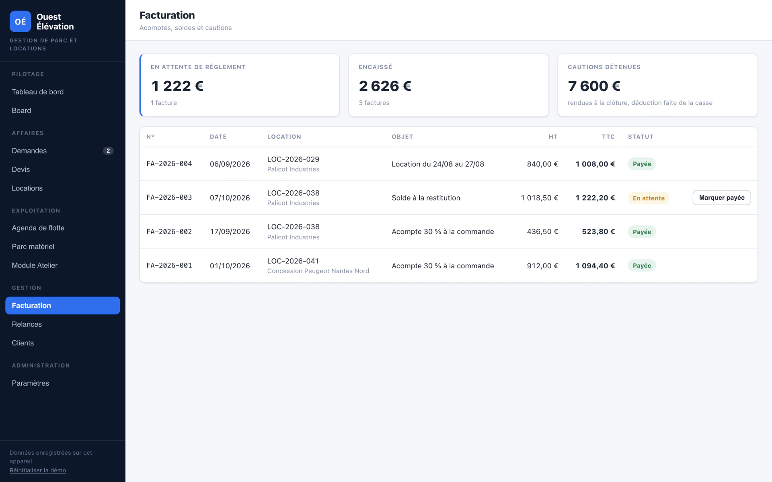
Task: Click the Réinitialiser la démo link
Action: [x=38, y=470]
